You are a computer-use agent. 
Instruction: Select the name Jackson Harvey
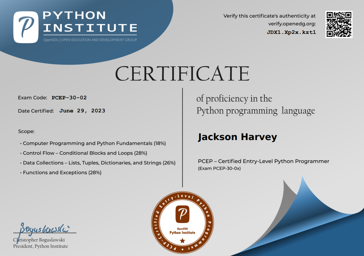coord(238,137)
